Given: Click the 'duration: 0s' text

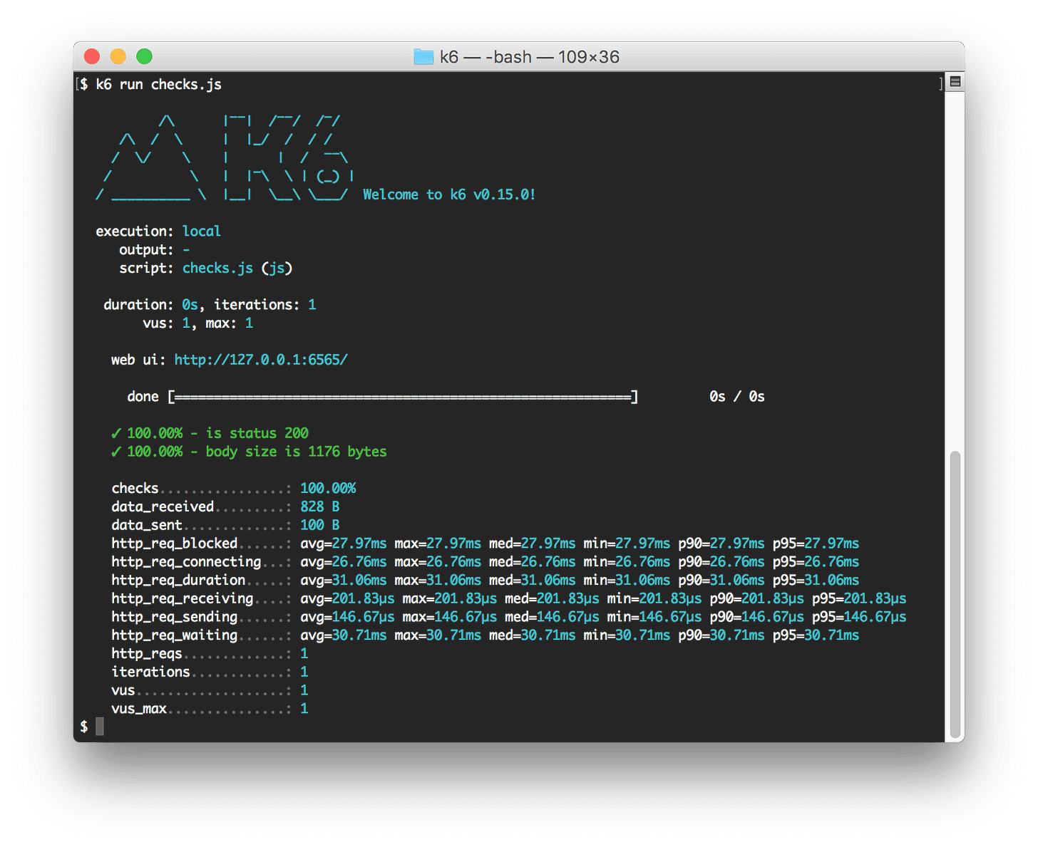Looking at the screenshot, I should [150, 305].
